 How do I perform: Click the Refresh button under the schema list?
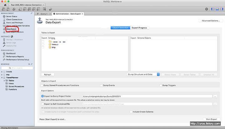click(47, 75)
